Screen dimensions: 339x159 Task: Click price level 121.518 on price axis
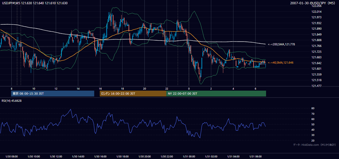point(317,80)
